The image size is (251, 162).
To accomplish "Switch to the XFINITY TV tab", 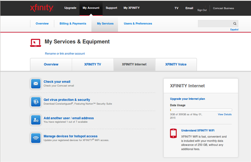I will (93, 64).
